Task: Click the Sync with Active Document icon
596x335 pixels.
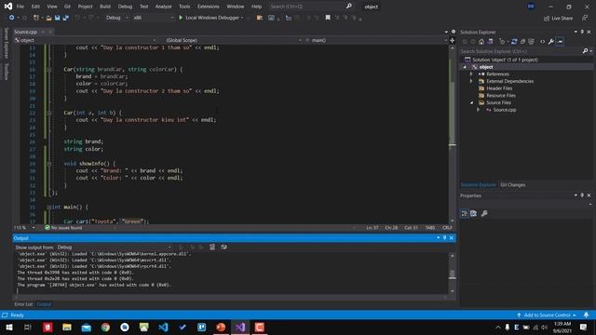Action: (x=514, y=42)
